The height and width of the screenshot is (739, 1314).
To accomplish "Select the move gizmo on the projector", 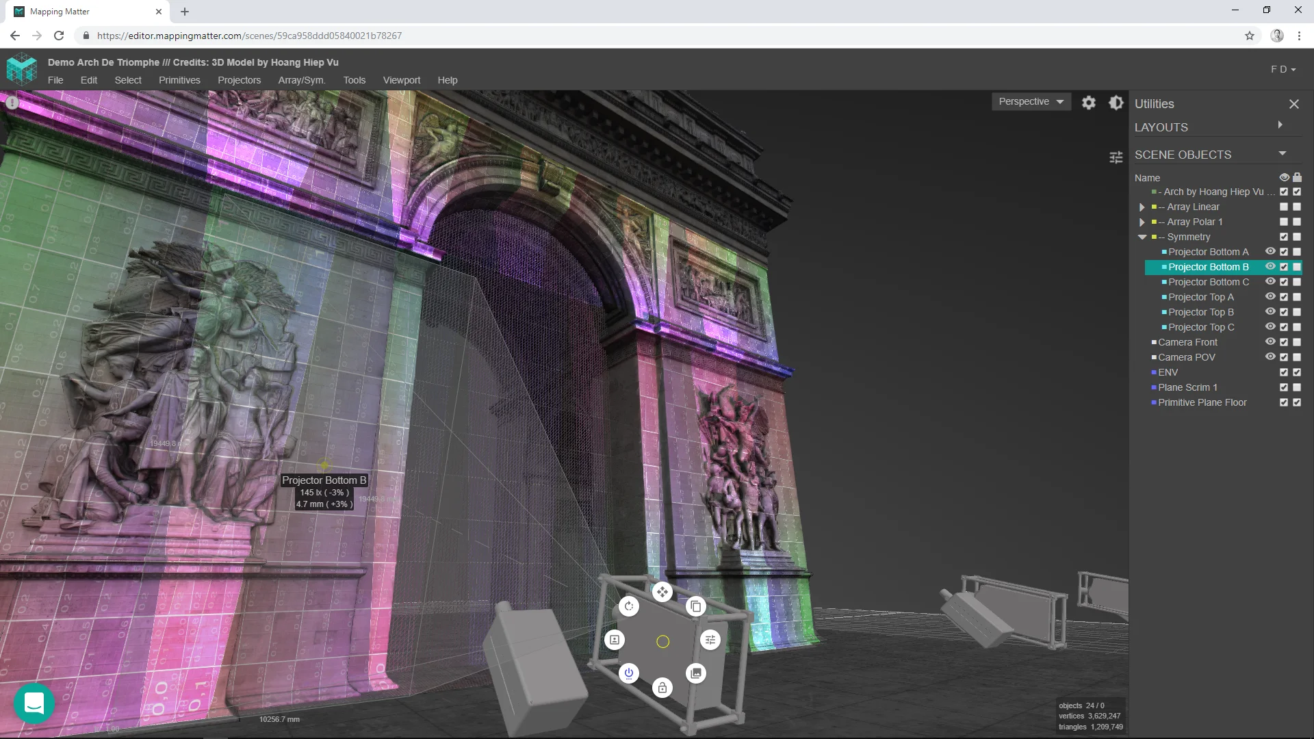I will click(662, 591).
